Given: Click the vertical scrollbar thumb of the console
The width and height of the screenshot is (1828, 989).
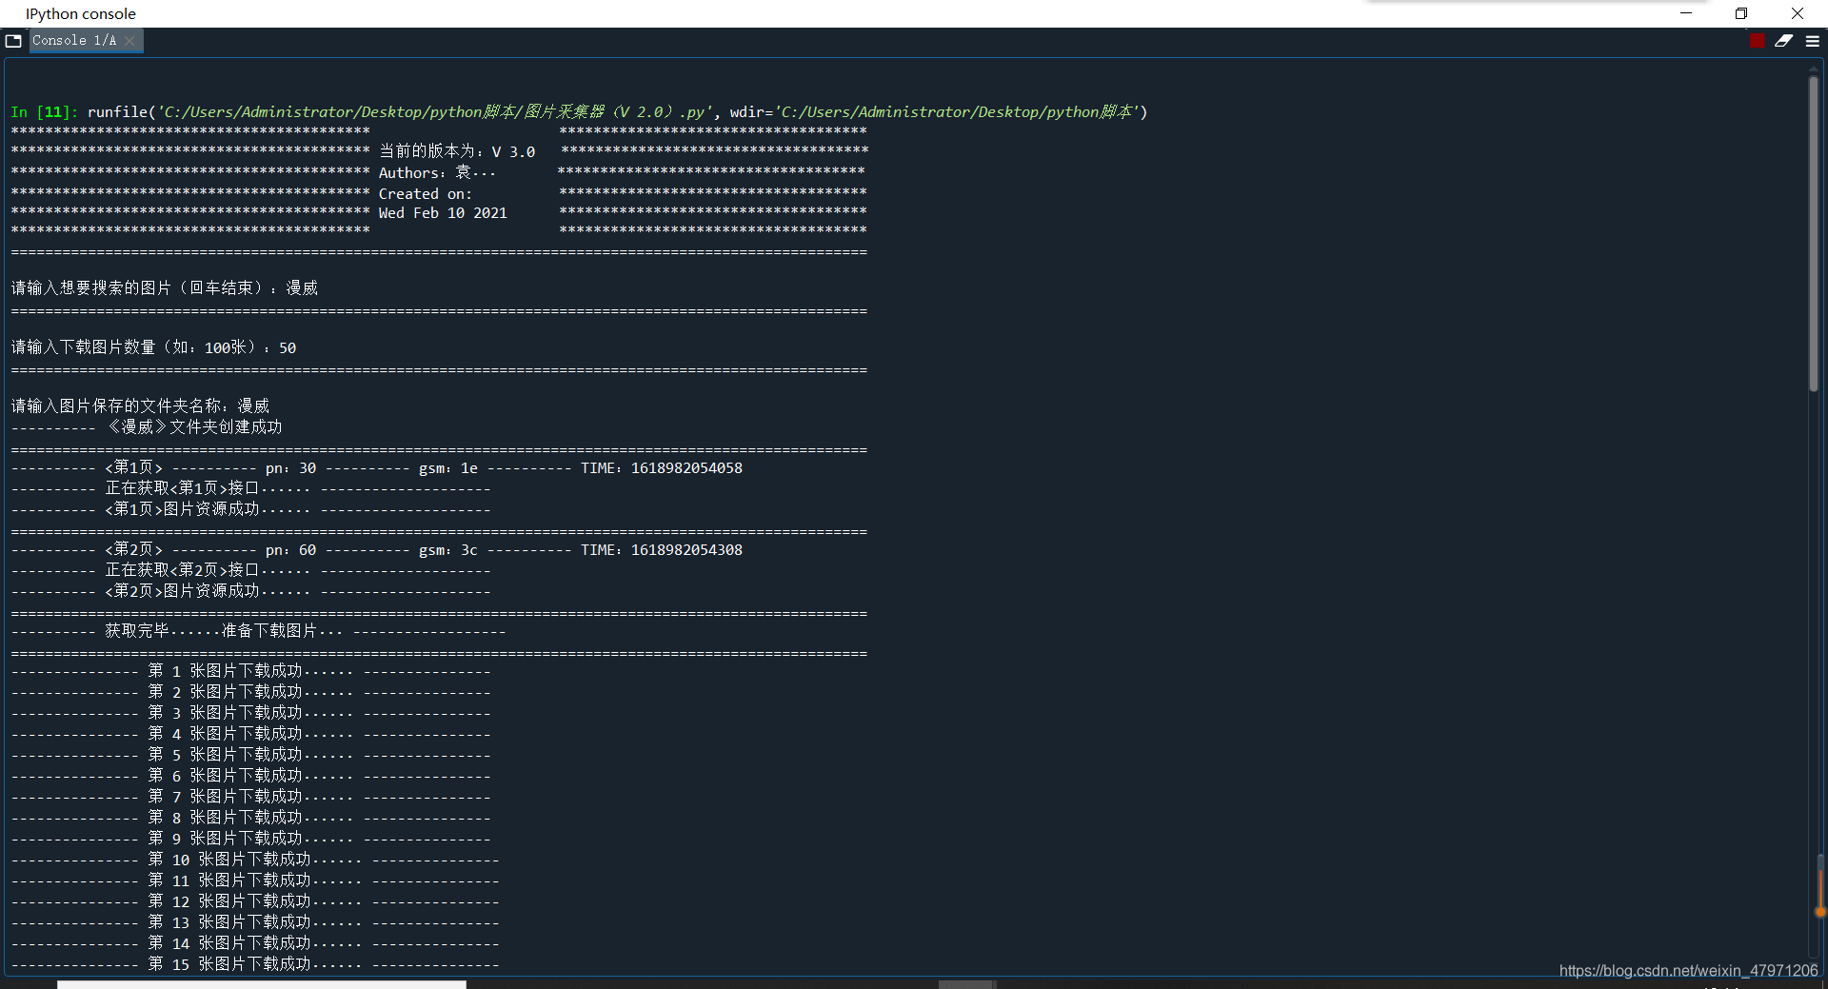Looking at the screenshot, I should pos(1814,233).
